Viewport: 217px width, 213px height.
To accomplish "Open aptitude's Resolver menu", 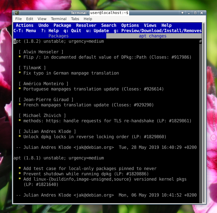I will [86, 25].
